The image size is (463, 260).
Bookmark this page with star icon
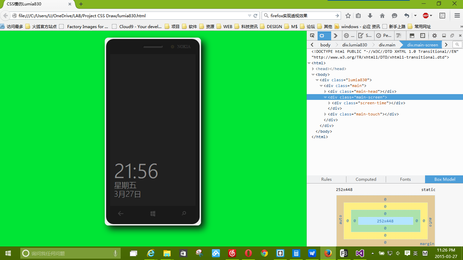click(x=348, y=16)
